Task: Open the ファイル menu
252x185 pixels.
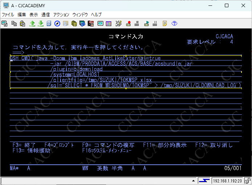Action: point(8,14)
